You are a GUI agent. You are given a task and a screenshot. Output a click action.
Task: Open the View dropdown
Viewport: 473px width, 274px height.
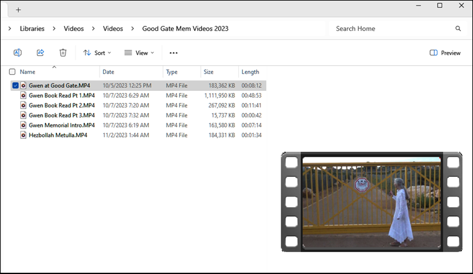tap(139, 53)
